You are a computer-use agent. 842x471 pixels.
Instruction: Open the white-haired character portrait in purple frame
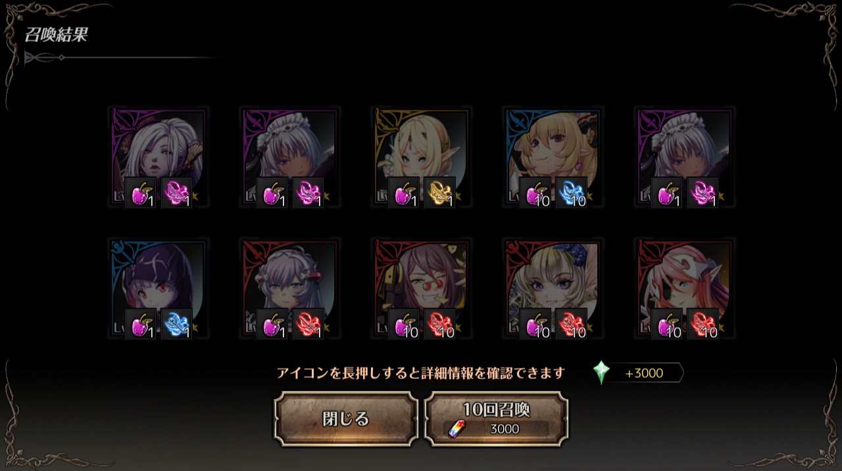tap(159, 158)
